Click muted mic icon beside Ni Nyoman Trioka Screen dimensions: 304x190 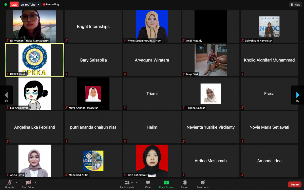tap(8, 41)
